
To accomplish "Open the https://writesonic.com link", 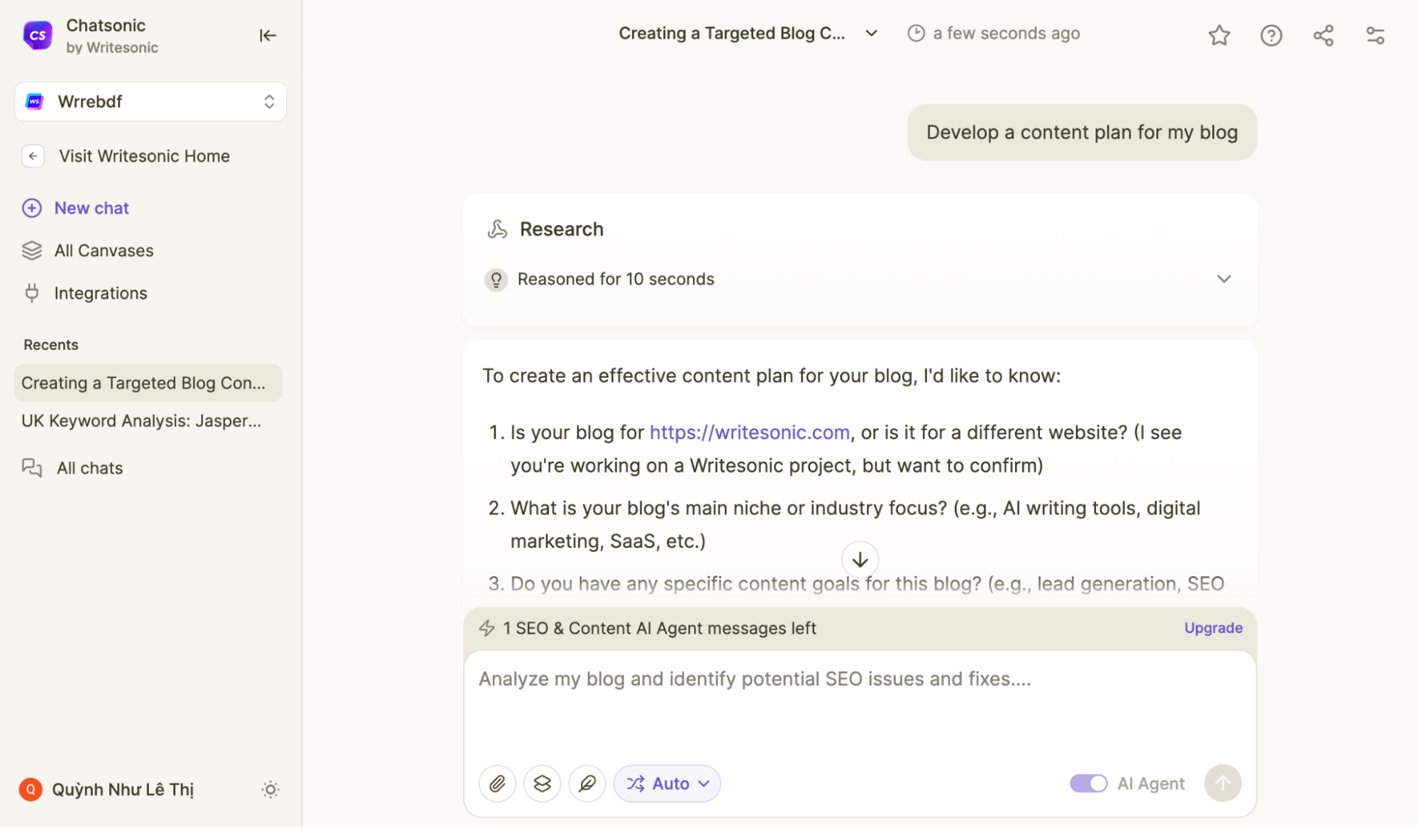I will pos(749,432).
